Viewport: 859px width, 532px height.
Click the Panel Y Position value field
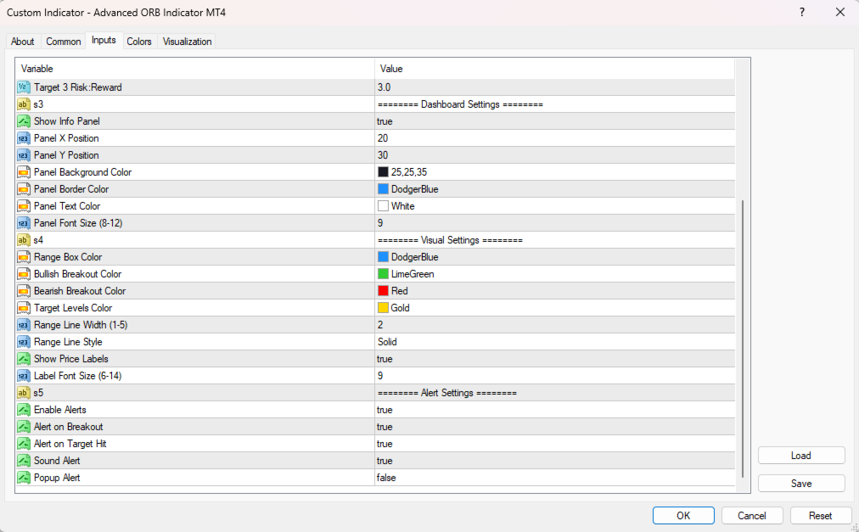[x=552, y=155]
